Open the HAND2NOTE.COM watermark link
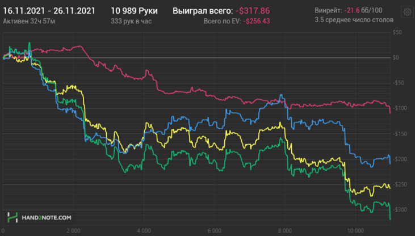415x236 pixels. click(x=47, y=218)
